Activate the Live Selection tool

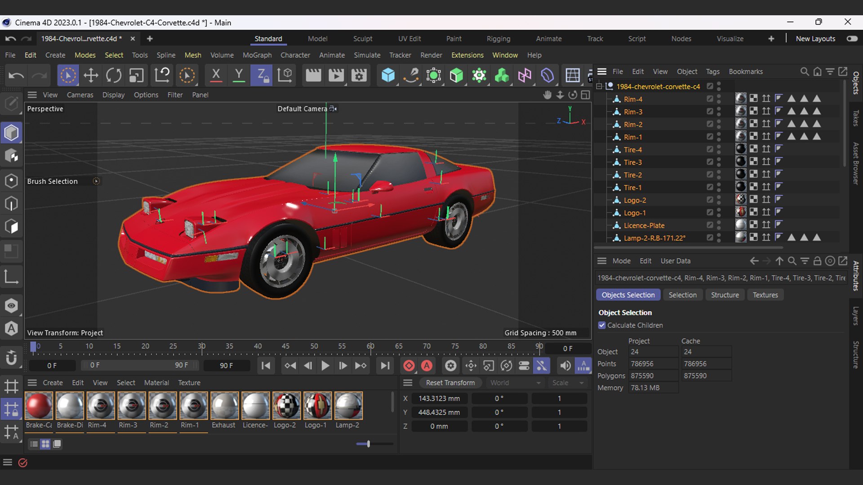click(68, 75)
